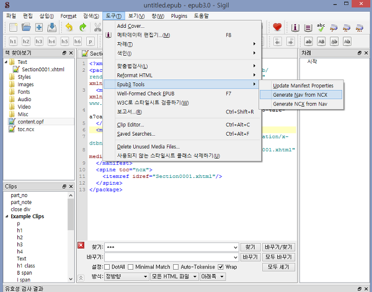Apply heading 6 with the h6 icon
The image size is (372, 292).
[x=77, y=42]
